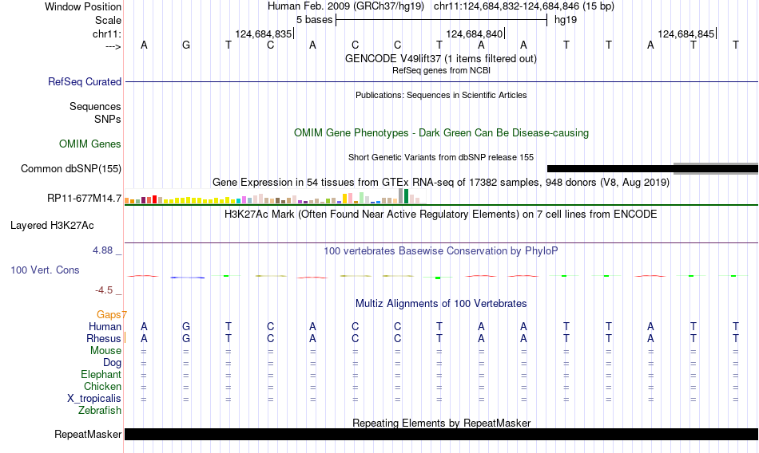The height and width of the screenshot is (453, 759).
Task: Click the Human species row label
Action: (105, 327)
